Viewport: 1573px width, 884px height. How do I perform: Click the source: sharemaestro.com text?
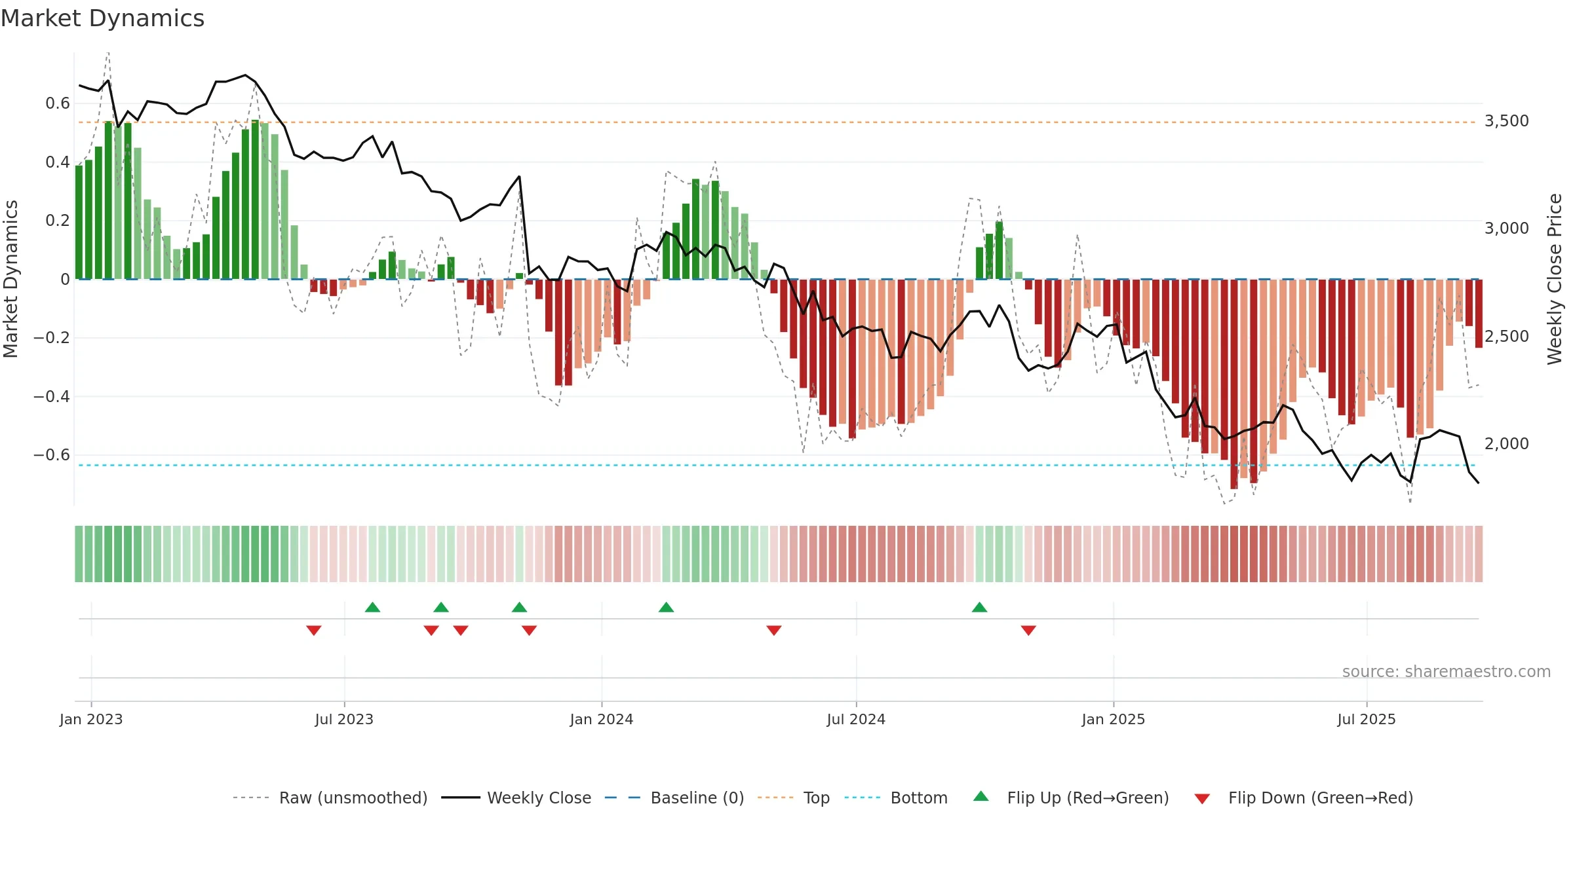pyautogui.click(x=1447, y=672)
